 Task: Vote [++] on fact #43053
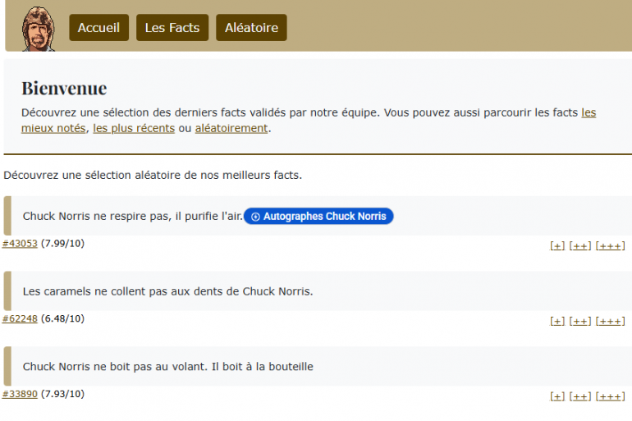click(x=579, y=246)
